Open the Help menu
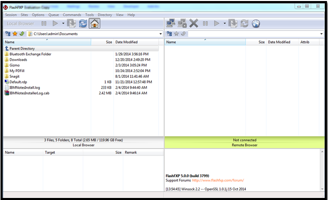Image resolution: width=328 pixels, height=200 pixels. (131, 15)
